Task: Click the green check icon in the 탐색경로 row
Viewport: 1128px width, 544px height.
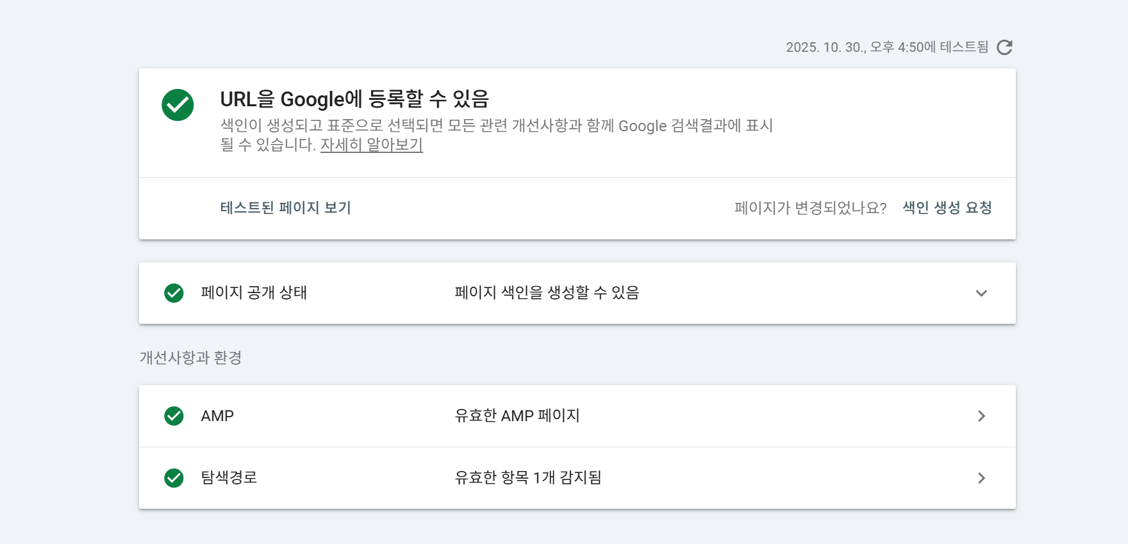Action: point(174,478)
